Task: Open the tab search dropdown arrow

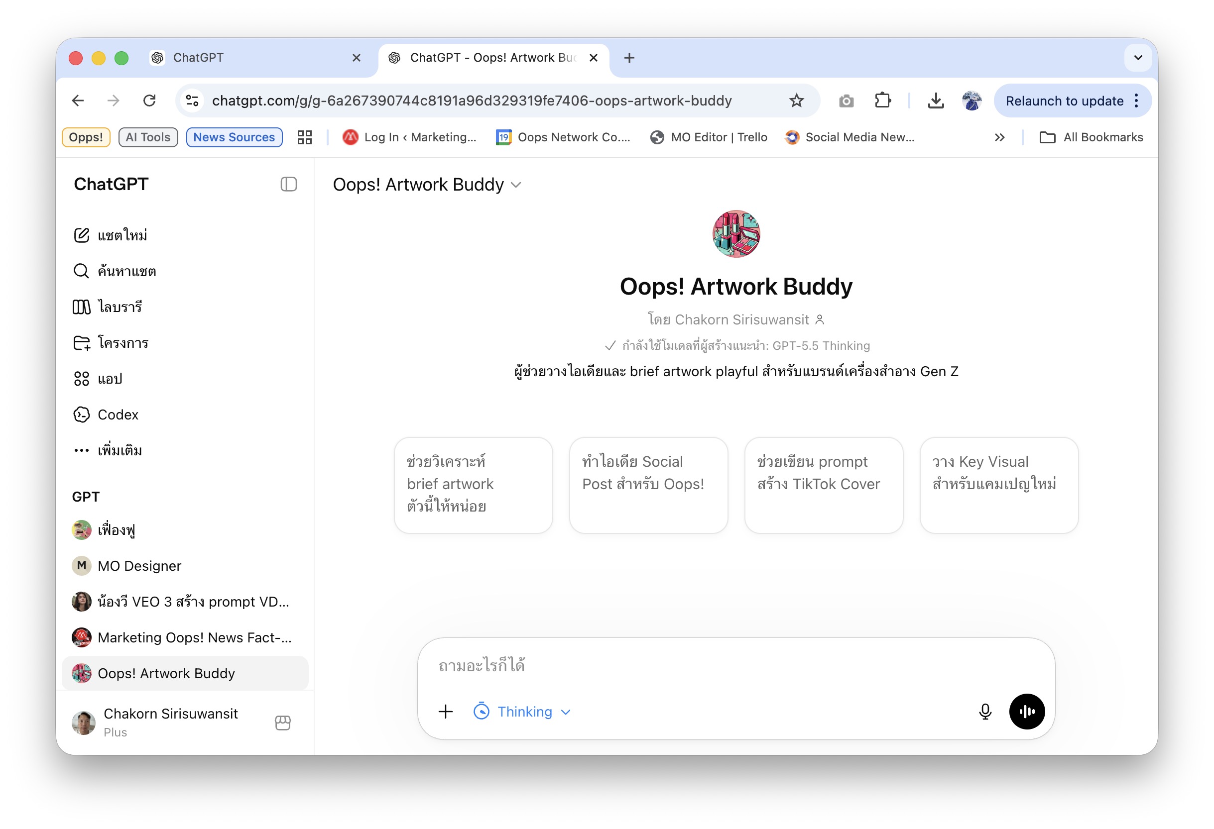Action: [x=1138, y=57]
